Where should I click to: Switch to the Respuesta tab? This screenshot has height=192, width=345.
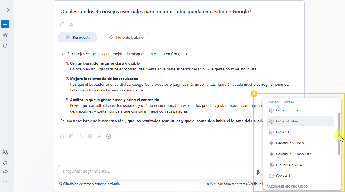(x=78, y=37)
